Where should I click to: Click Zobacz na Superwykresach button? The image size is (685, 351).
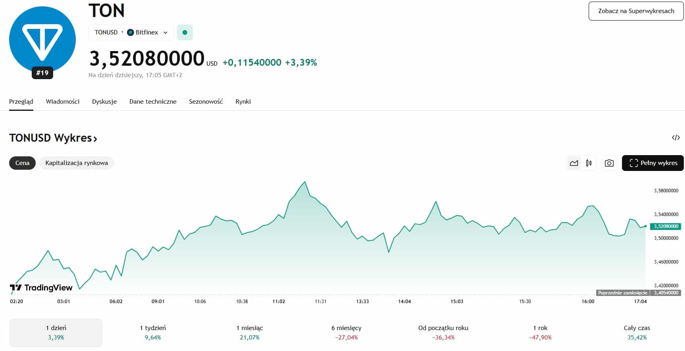[x=636, y=11]
